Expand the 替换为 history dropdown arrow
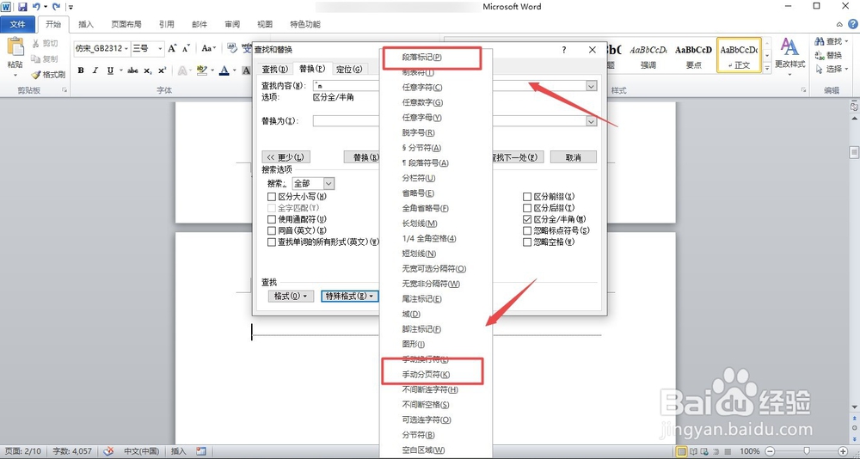This screenshot has width=860, height=459. point(592,121)
